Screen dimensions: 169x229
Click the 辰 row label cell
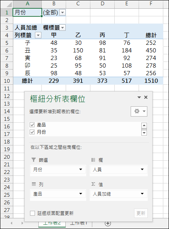click(27, 73)
